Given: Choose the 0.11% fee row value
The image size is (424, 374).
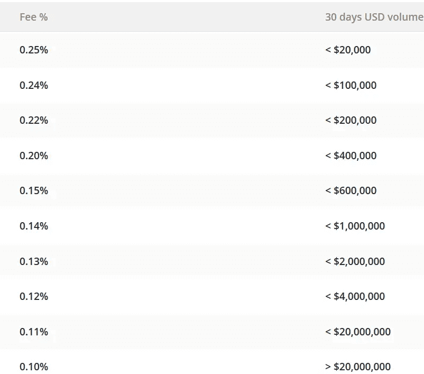Looking at the screenshot, I should tap(34, 332).
